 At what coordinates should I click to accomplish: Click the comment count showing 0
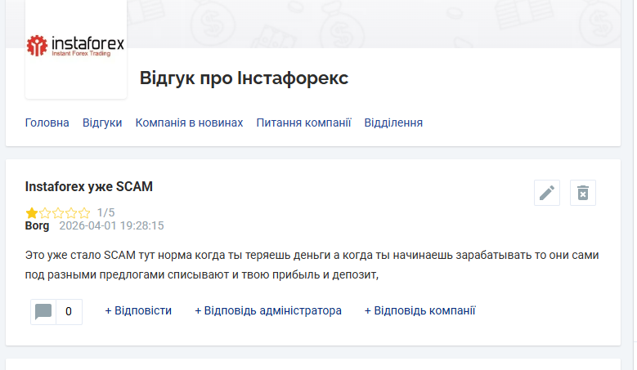[x=69, y=311]
